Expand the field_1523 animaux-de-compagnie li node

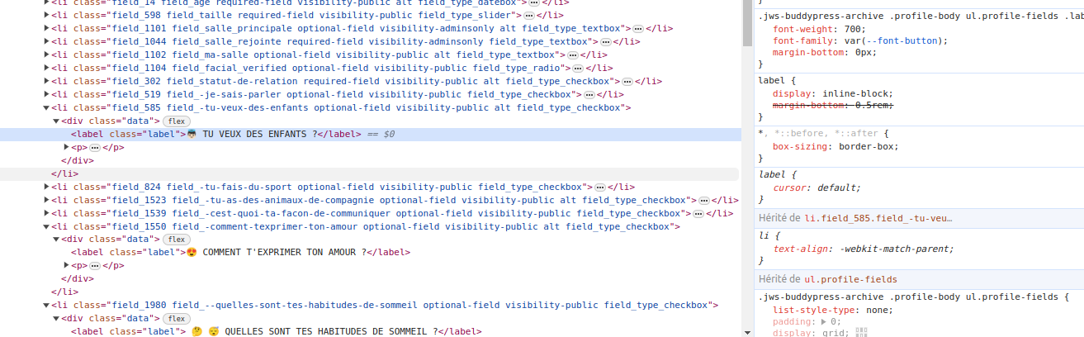(x=45, y=200)
